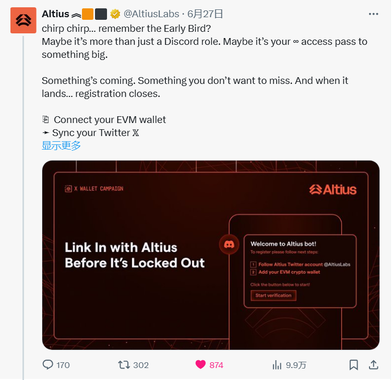Expand tweet text with 显示更多 link
This screenshot has width=392, height=380.
(x=61, y=145)
